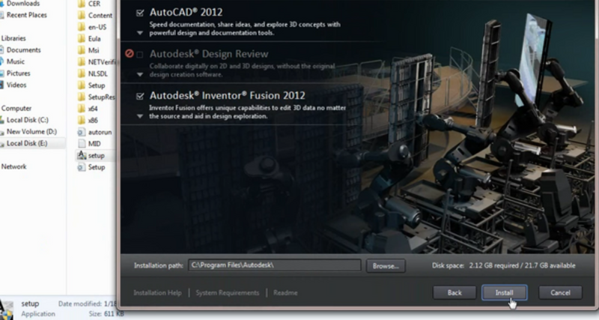
Task: Click the Eula folder icon
Action: coord(82,39)
